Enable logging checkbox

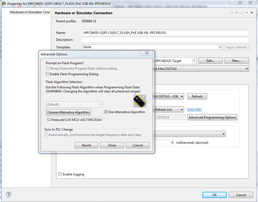(x=60, y=174)
